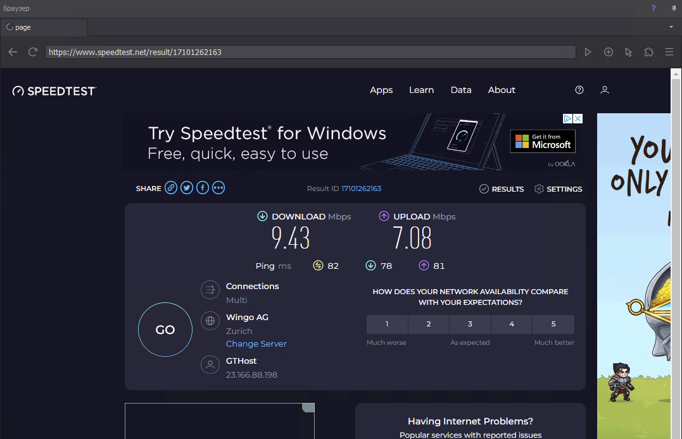Viewport: 682px width, 439px height.
Task: Reload the page with the refresh icon
Action: 33,52
